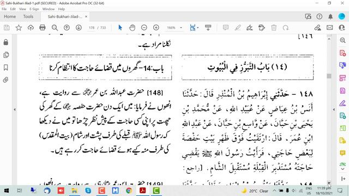Click the stamp tool icon
This screenshot has width=349, height=196.
coord(262,28)
